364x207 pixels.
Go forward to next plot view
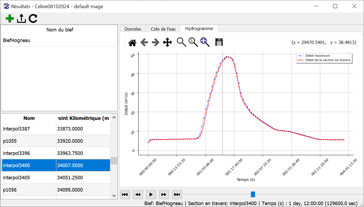(x=155, y=42)
